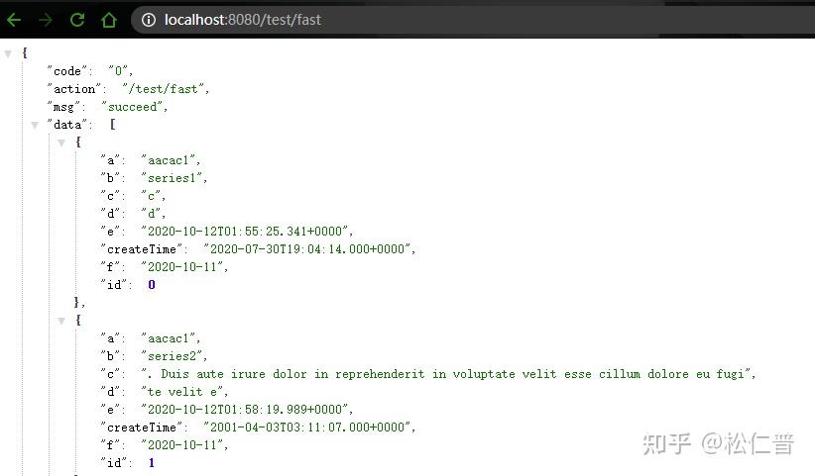
Task: Click the browser forward arrow
Action: tap(46, 20)
